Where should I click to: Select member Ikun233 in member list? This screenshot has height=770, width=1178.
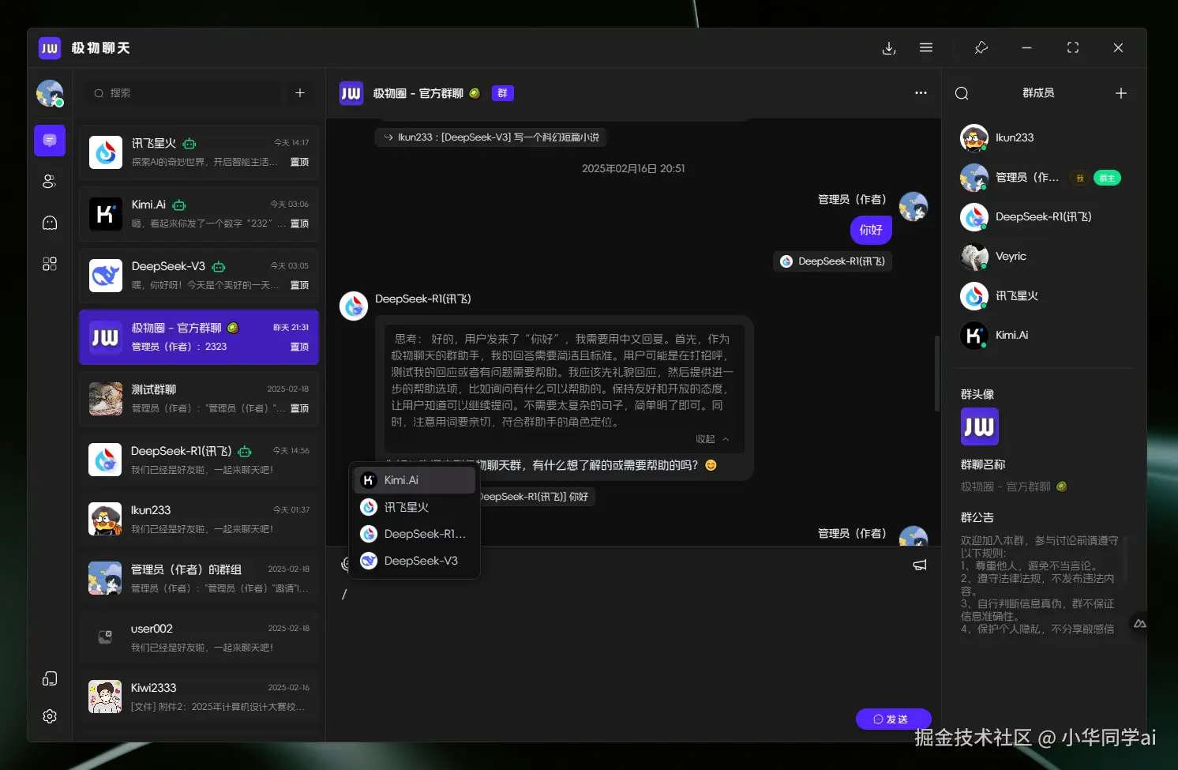(x=1044, y=138)
